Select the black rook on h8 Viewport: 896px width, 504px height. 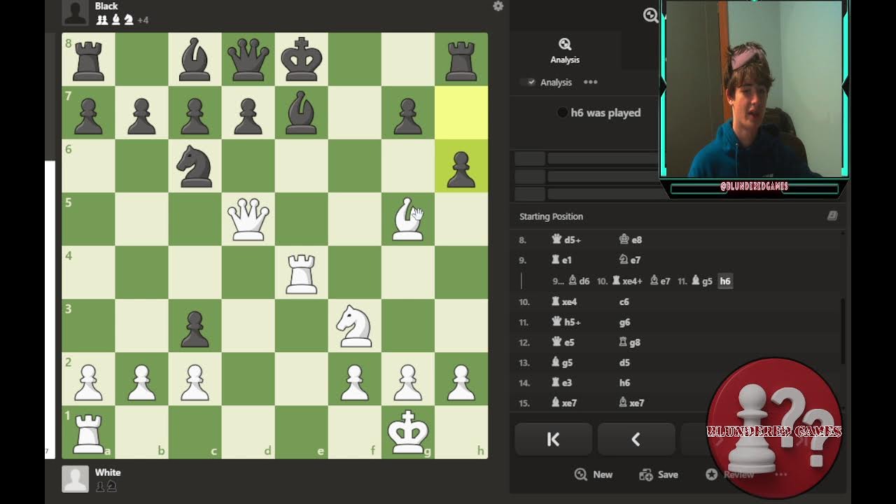pos(461,59)
